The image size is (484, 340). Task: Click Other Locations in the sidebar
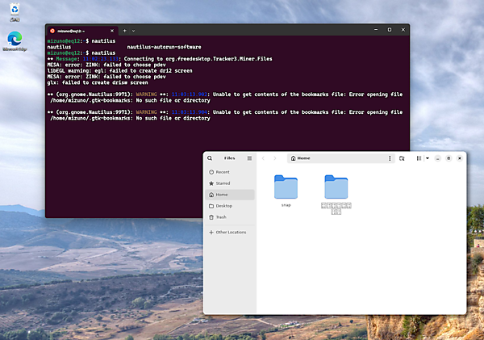tap(231, 233)
